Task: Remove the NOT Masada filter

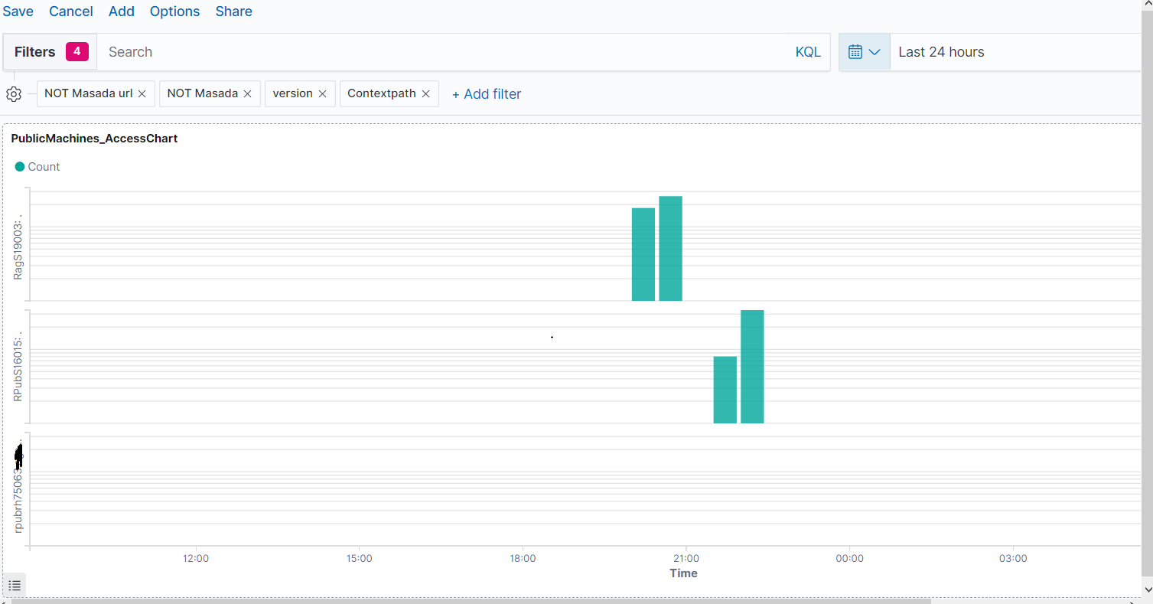Action: [x=247, y=93]
